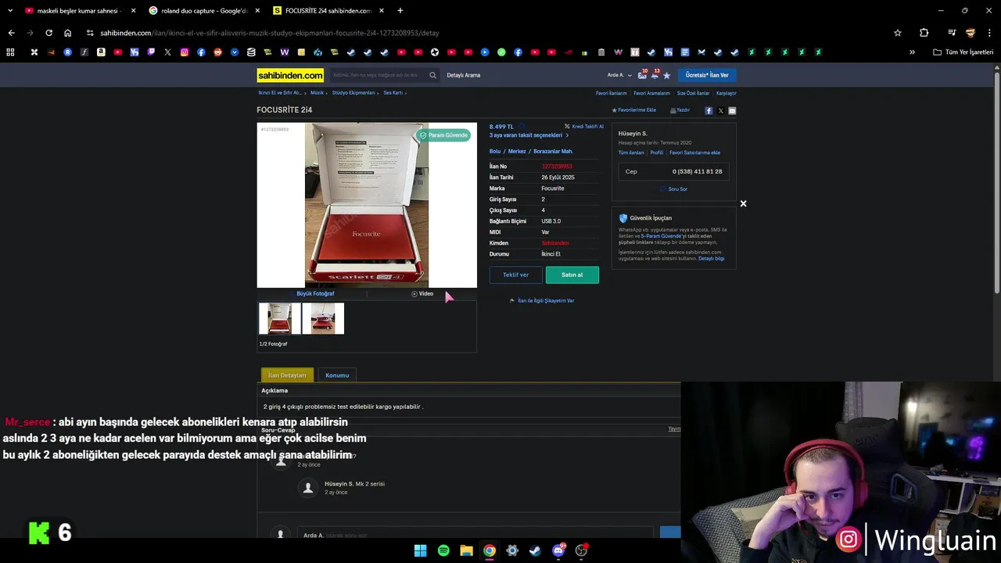Click the browser address bar
1001x563 pixels.
point(485,33)
